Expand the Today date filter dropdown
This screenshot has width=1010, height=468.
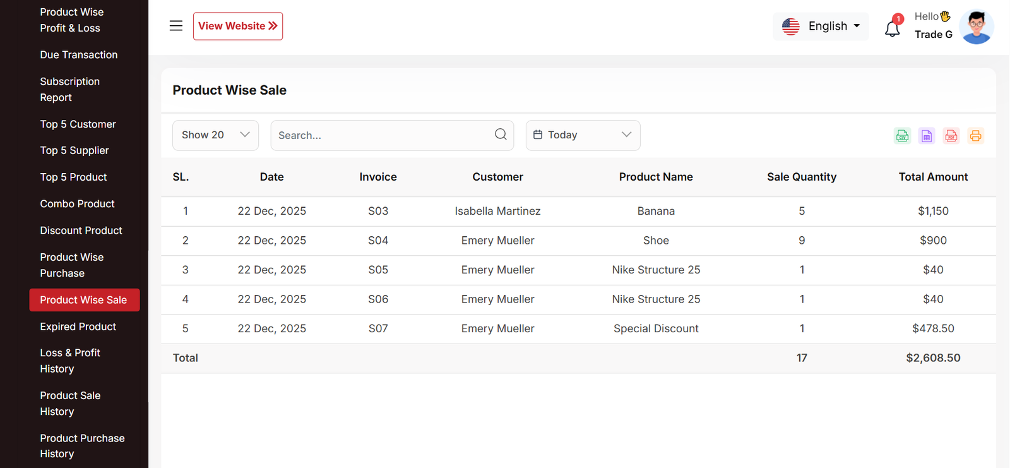tap(582, 135)
